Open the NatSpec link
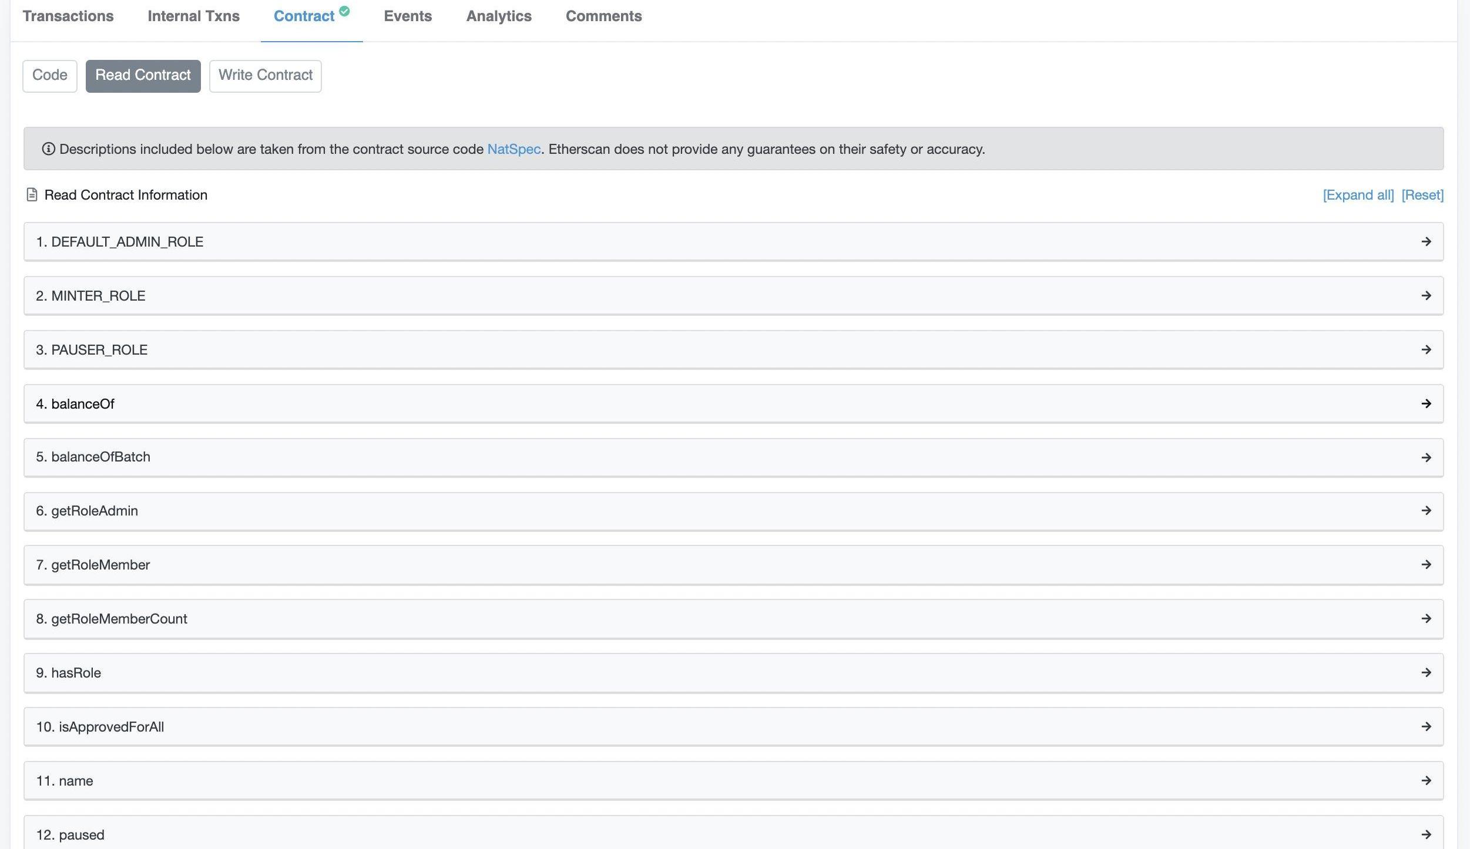Image resolution: width=1470 pixels, height=849 pixels. 514,149
